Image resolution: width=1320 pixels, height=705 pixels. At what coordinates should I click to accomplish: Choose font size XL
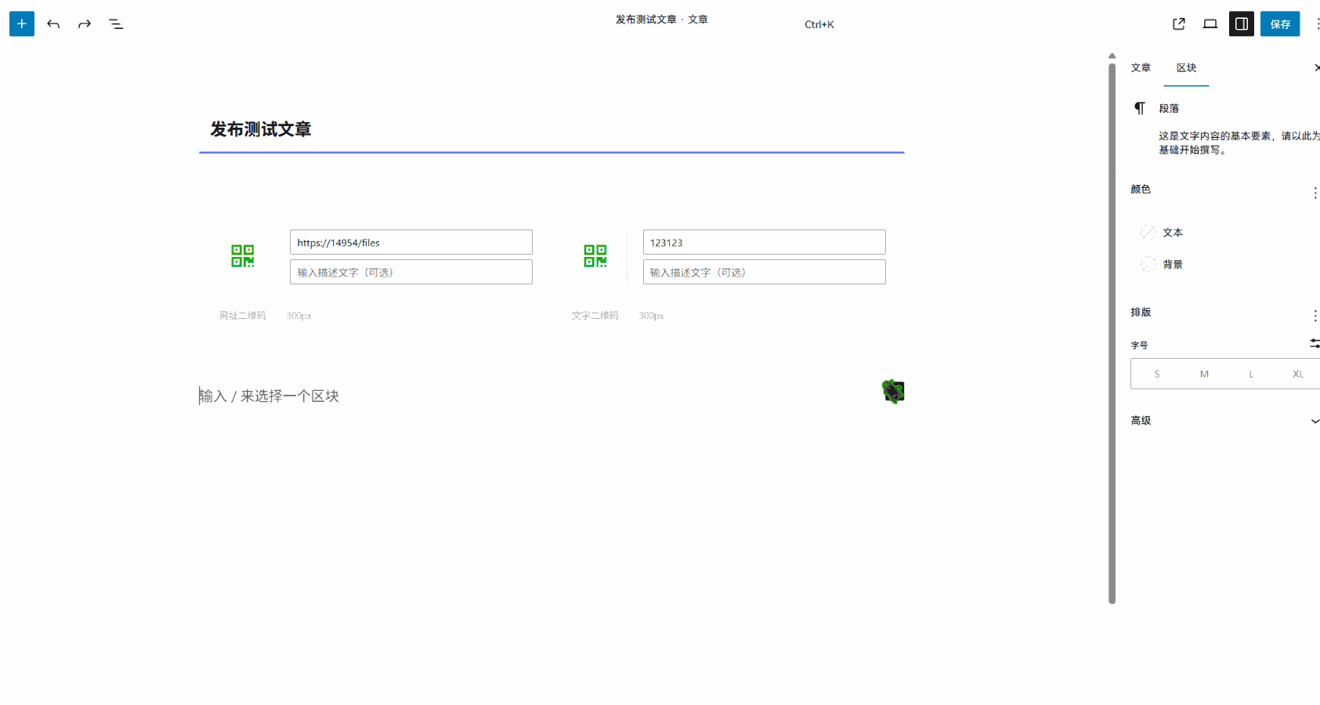point(1298,374)
